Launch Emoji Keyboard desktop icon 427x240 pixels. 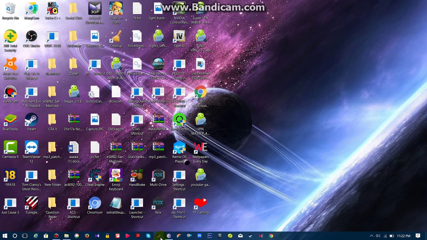coord(116,180)
